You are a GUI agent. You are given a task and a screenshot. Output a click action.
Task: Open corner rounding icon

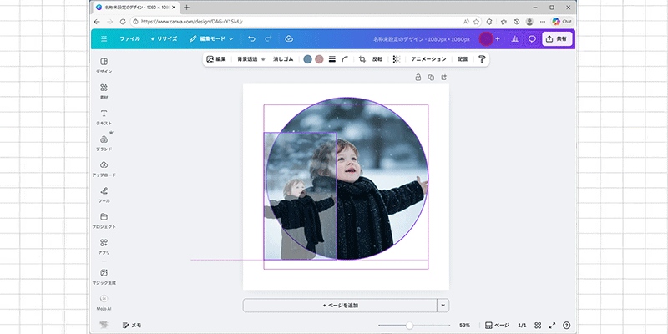coord(345,59)
